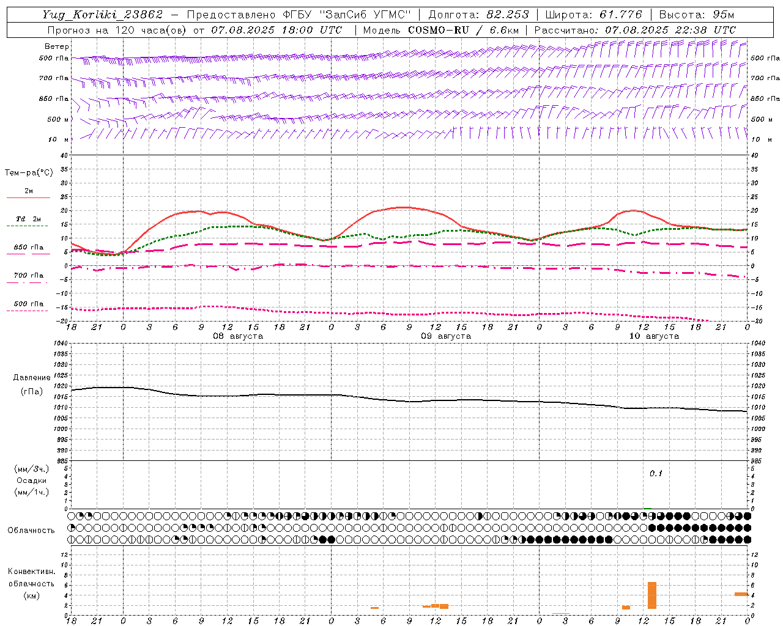Click the red solid 2м legend line
Image resolution: width=783 pixels, height=626 pixels.
pyautogui.click(x=28, y=198)
